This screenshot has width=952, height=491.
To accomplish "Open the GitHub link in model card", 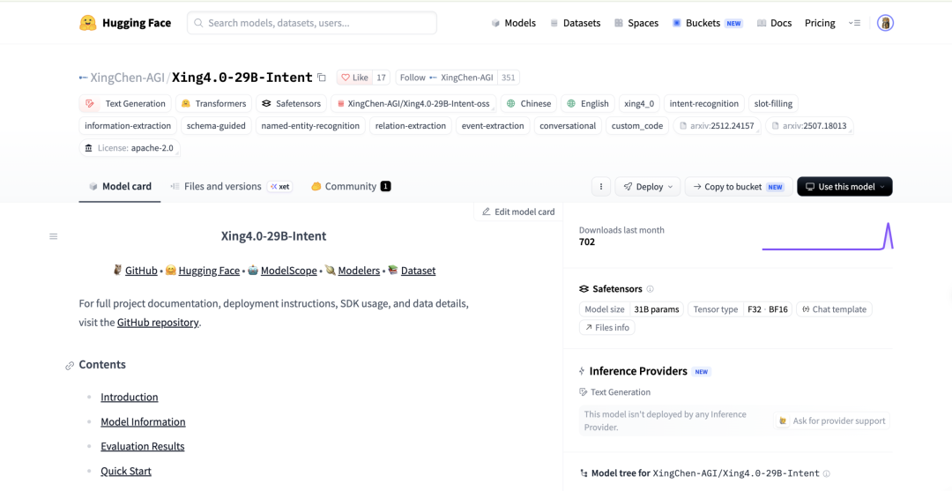I will 141,271.
